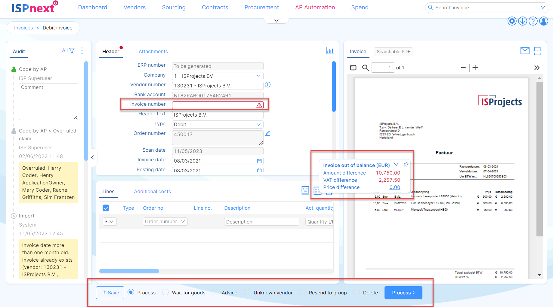Zoom in the PDF with plus icon

point(475,68)
